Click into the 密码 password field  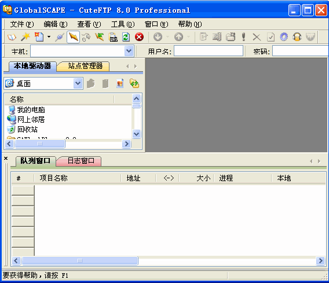(x=301, y=51)
